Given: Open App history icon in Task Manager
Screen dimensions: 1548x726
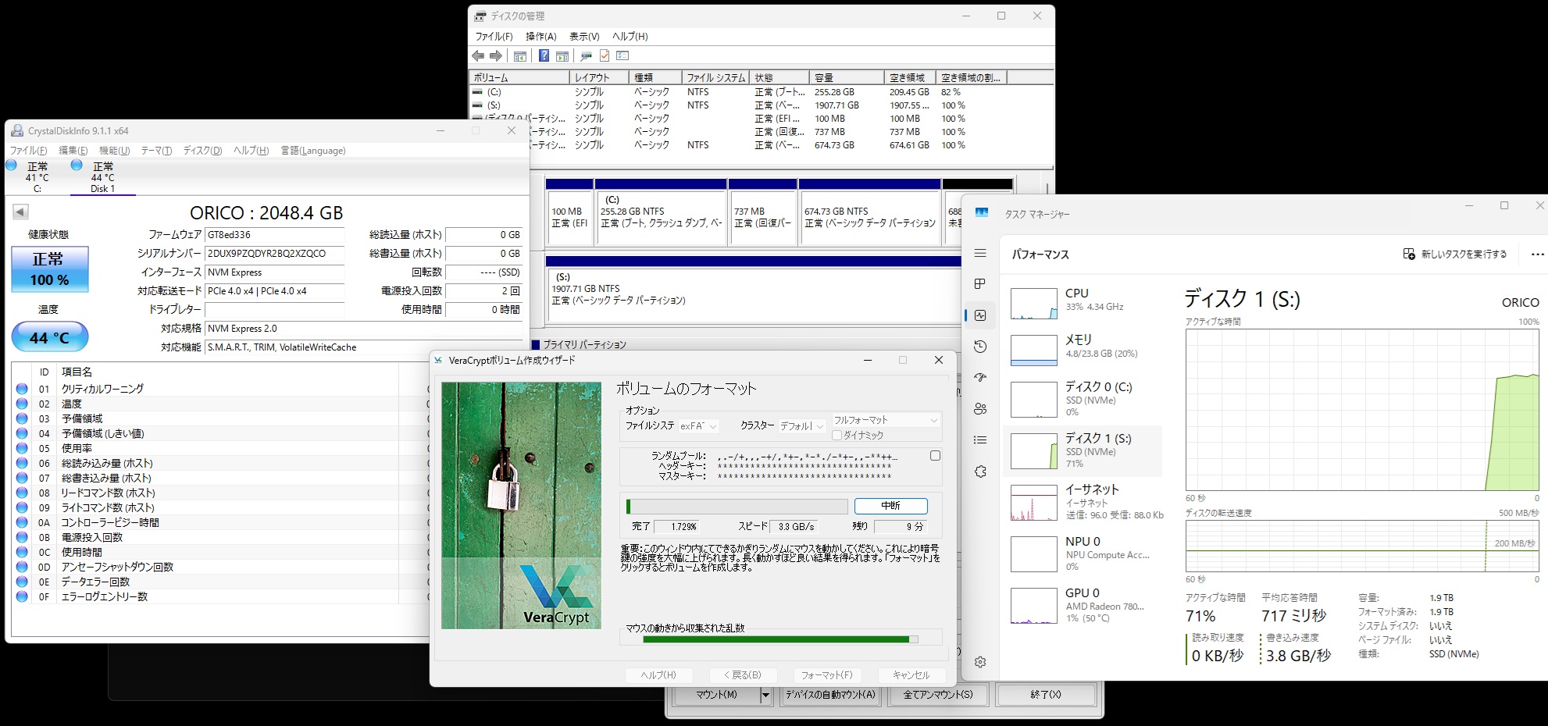Looking at the screenshot, I should click(x=980, y=347).
